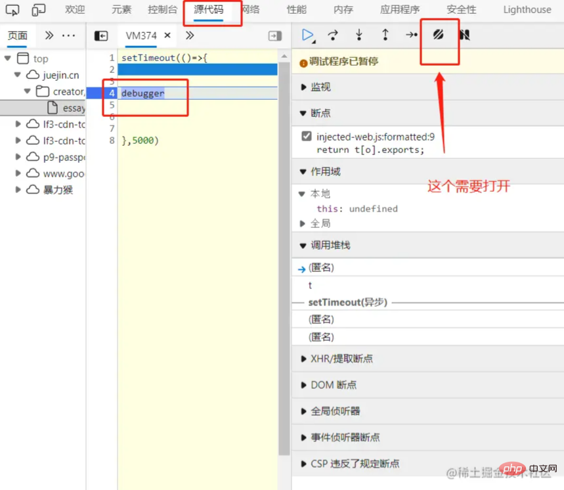Uncheck the injected-web.js breakpoint checkbox
Viewport: 564px width, 490px height.
(x=306, y=137)
